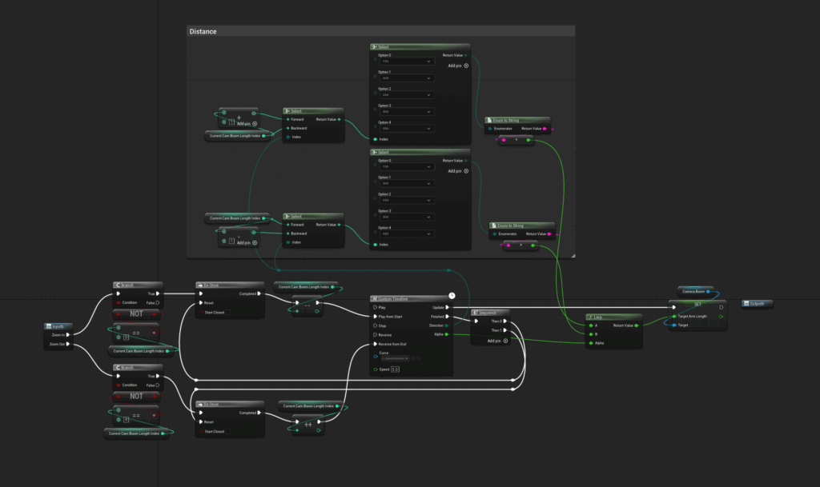Click the Inputs node icon

point(50,326)
